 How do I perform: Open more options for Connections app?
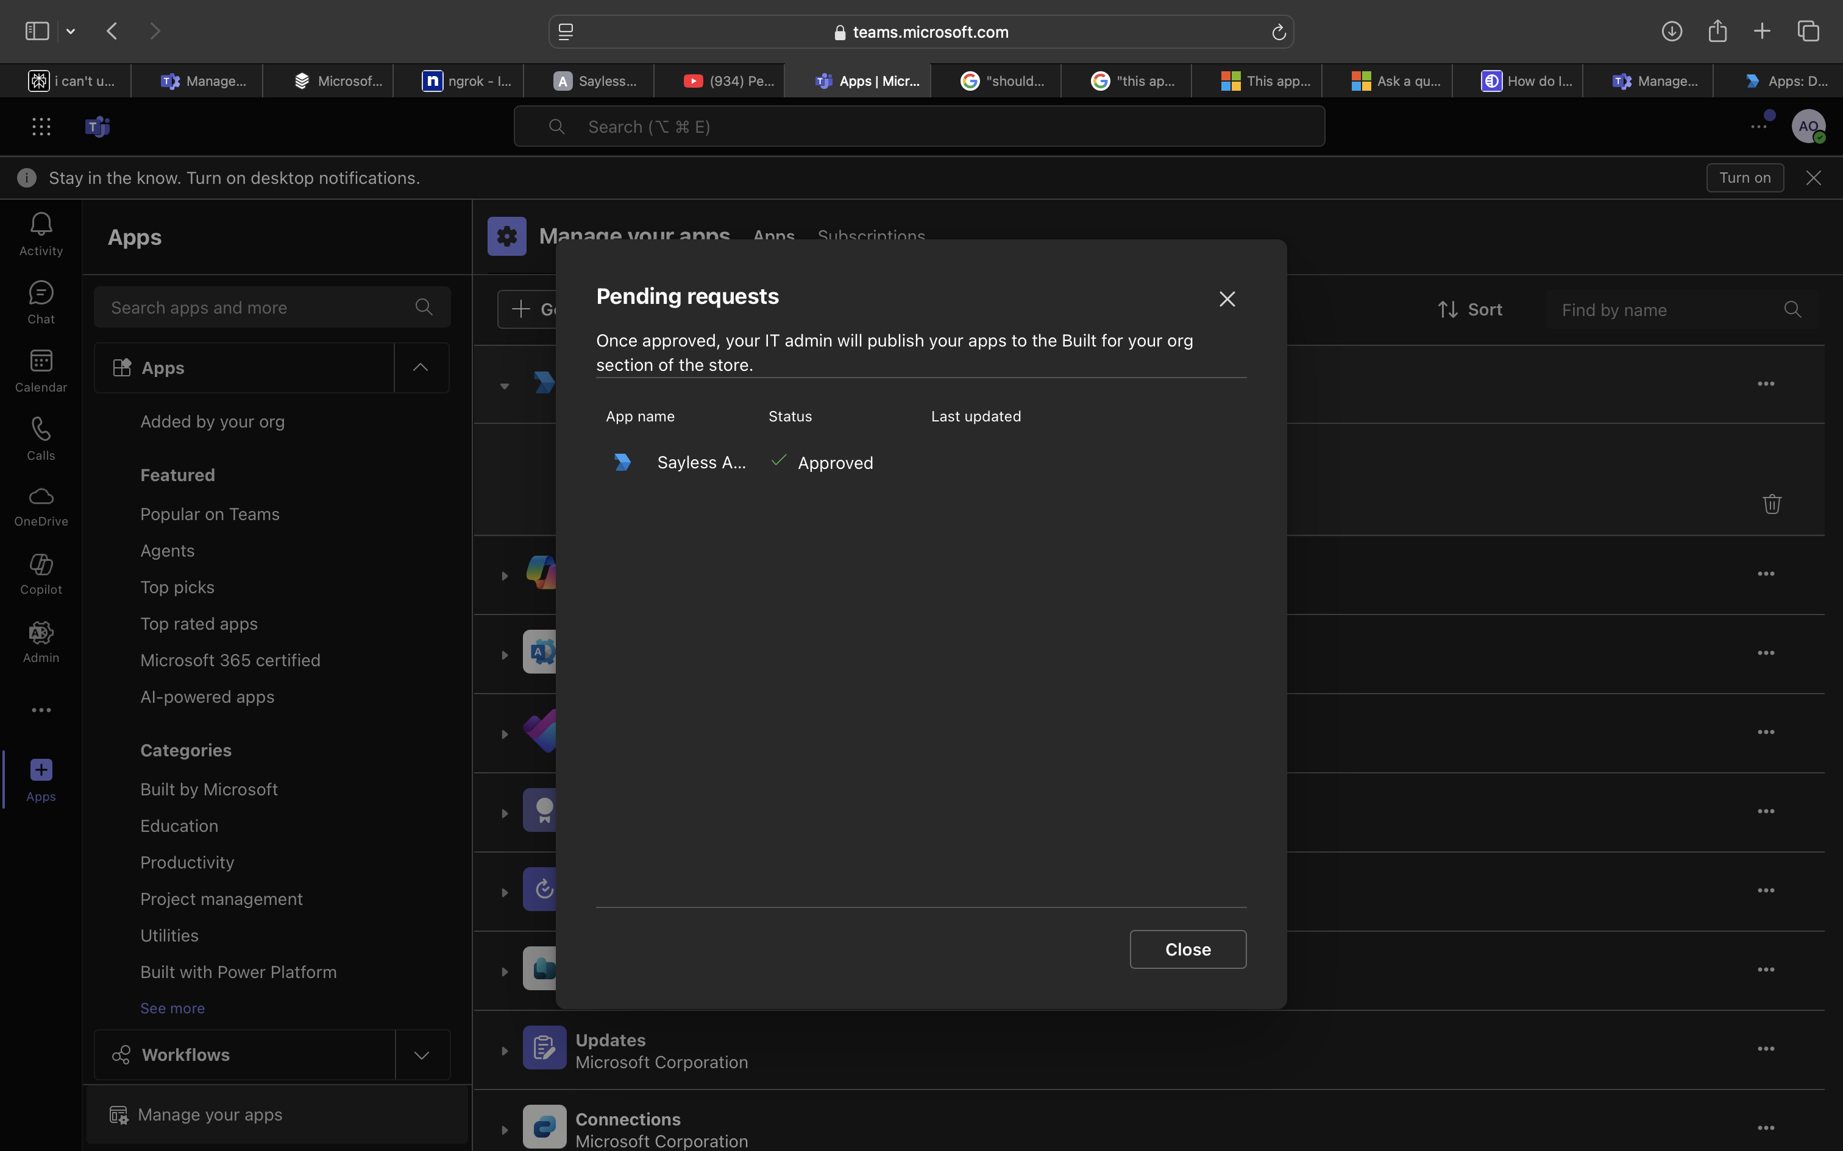1766,1128
